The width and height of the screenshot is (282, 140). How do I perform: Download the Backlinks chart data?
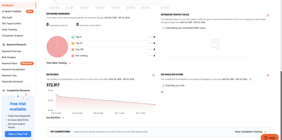tap(153, 75)
